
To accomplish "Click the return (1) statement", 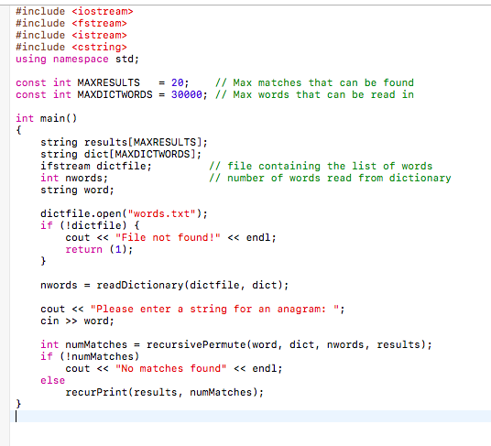I will [x=99, y=249].
